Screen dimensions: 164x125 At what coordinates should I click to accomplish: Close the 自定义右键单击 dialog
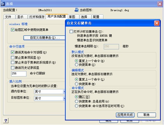(x=157, y=23)
